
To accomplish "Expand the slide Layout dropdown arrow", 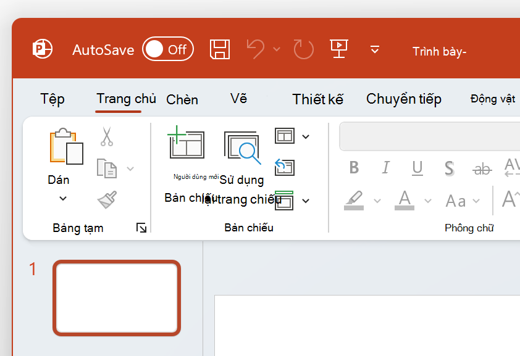I will point(306,136).
